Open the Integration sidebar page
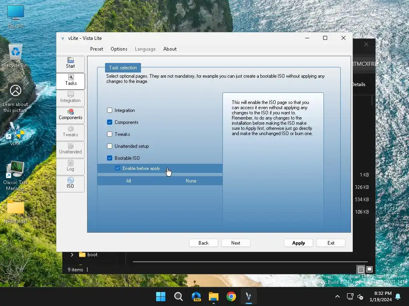The width and height of the screenshot is (409, 306). point(70,98)
